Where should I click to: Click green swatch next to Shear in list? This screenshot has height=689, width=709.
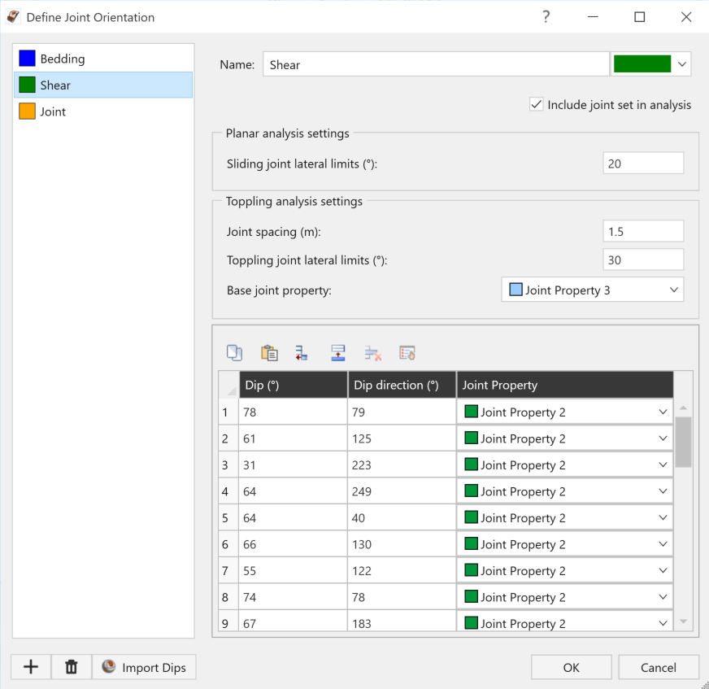pos(27,85)
